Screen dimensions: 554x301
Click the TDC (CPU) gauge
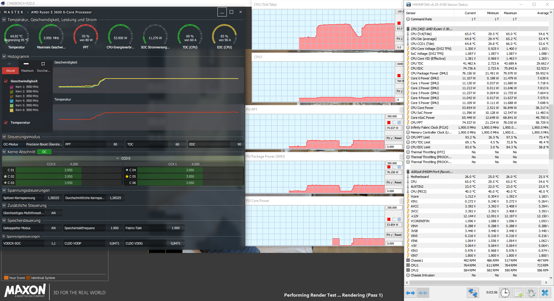190,37
